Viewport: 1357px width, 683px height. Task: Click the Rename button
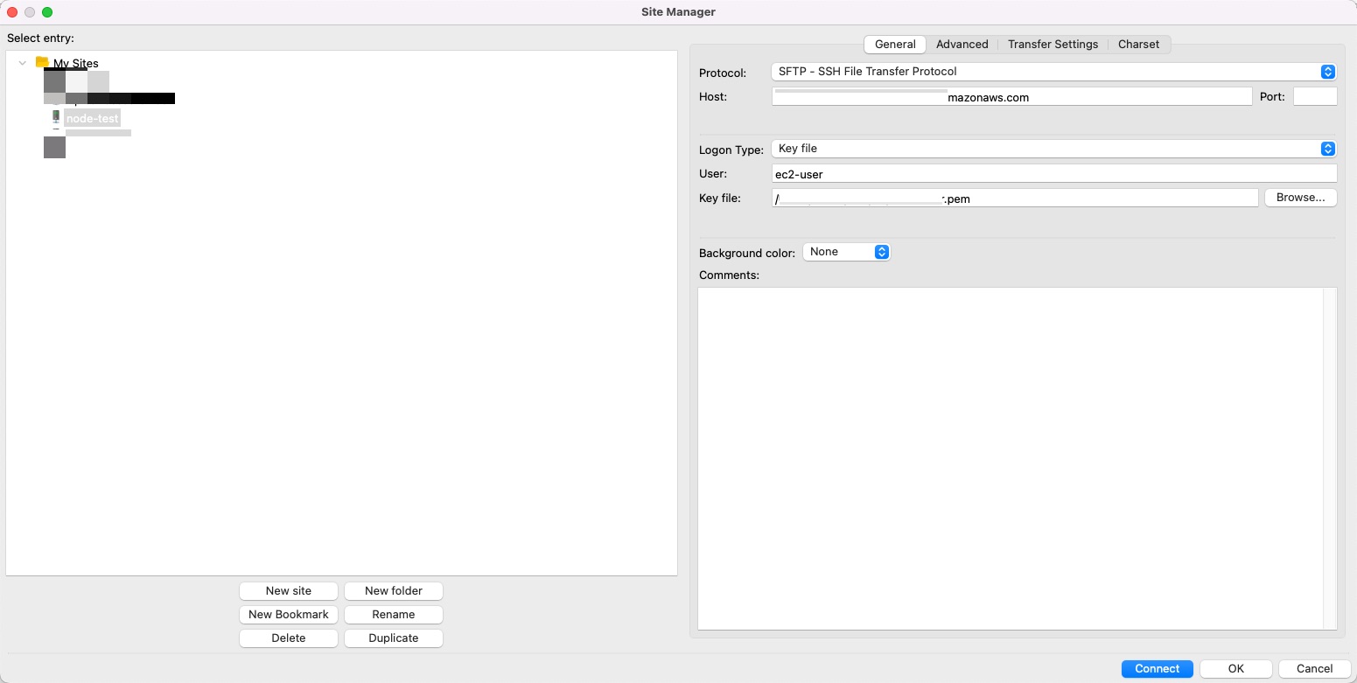coord(394,615)
